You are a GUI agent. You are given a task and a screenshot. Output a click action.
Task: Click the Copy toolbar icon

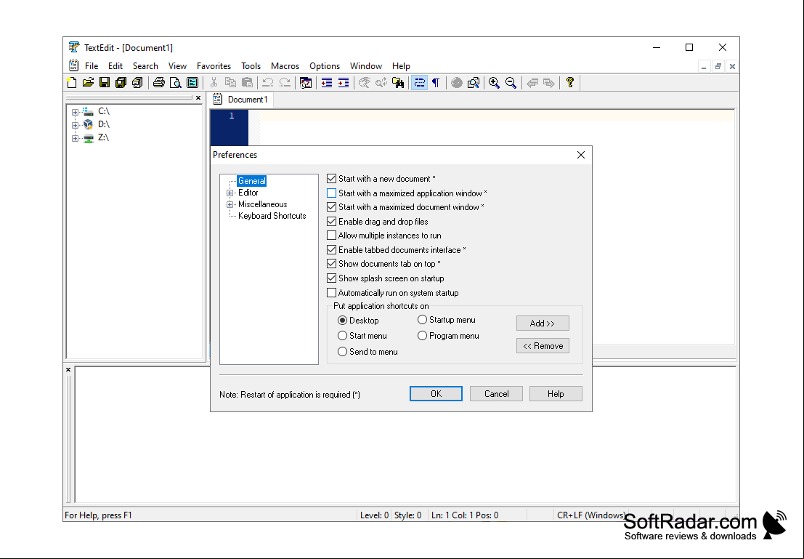[230, 83]
